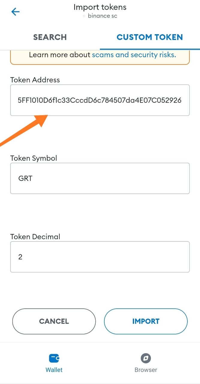
Task: Tap the IMPORT button
Action: [146, 321]
